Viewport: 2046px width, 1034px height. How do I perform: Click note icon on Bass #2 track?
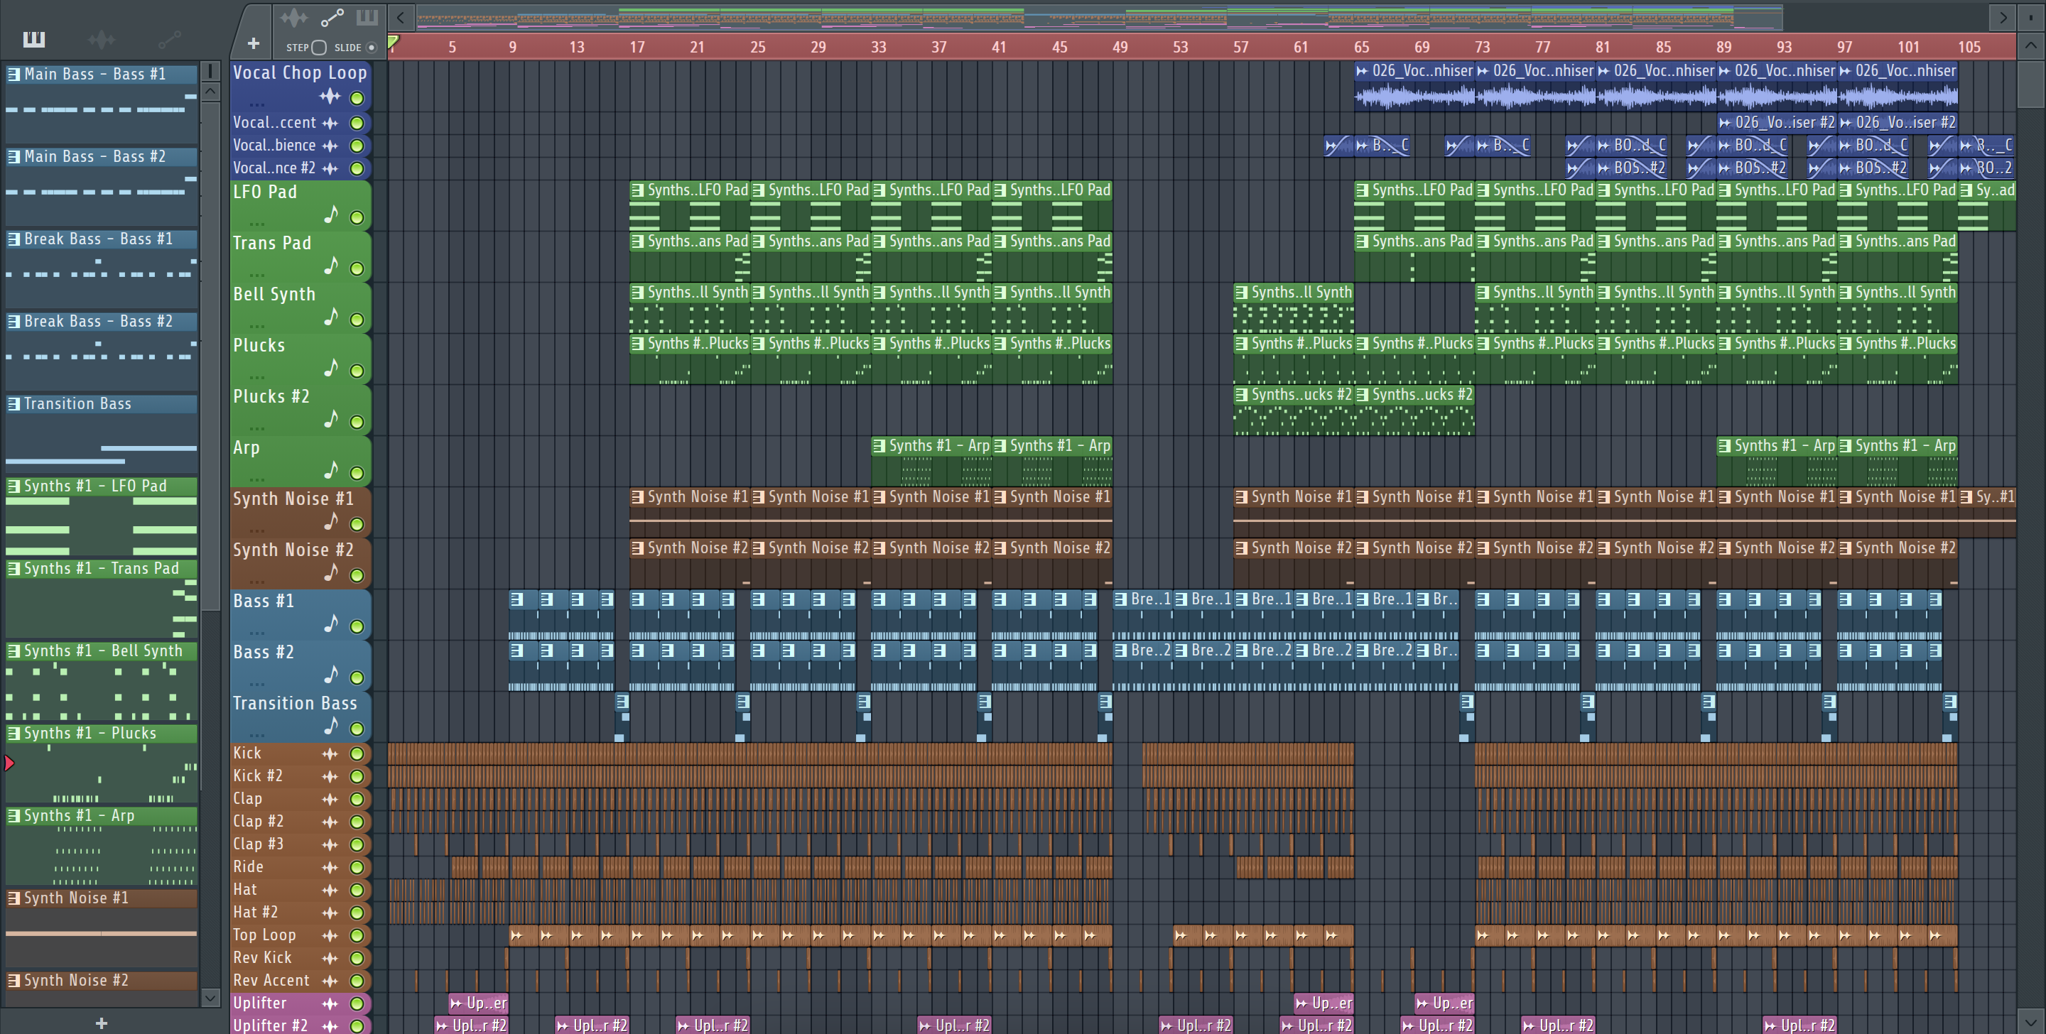(x=331, y=676)
